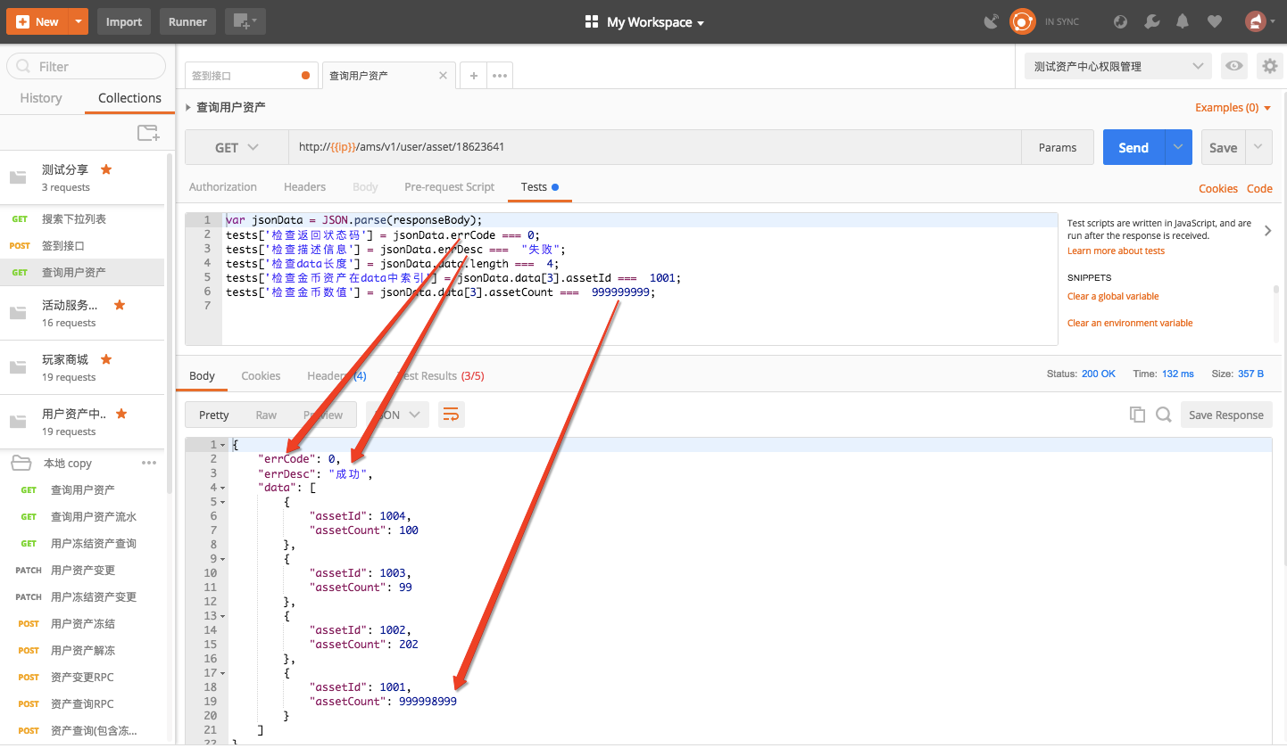The height and width of the screenshot is (748, 1287).
Task: Click the new window icon beside Runner
Action: click(x=245, y=21)
